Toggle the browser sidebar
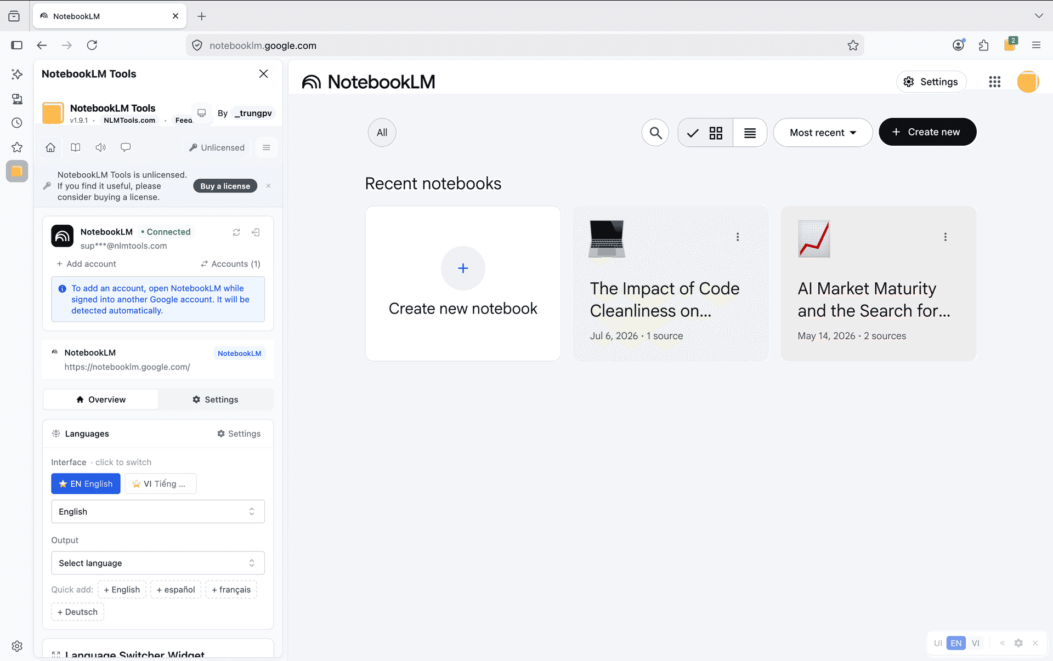The height and width of the screenshot is (661, 1053). [x=17, y=45]
